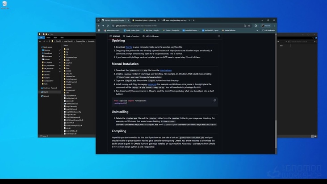
Task: Go back in browser history
Action: [99, 25]
